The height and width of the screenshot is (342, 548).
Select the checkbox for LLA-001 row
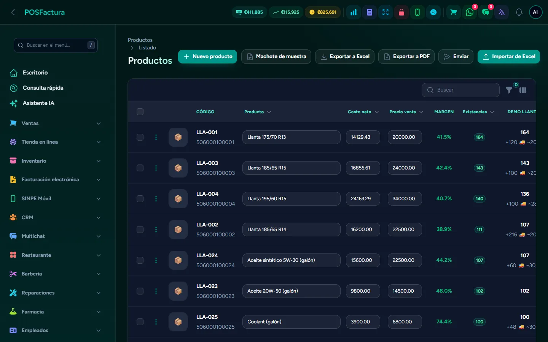tap(140, 137)
